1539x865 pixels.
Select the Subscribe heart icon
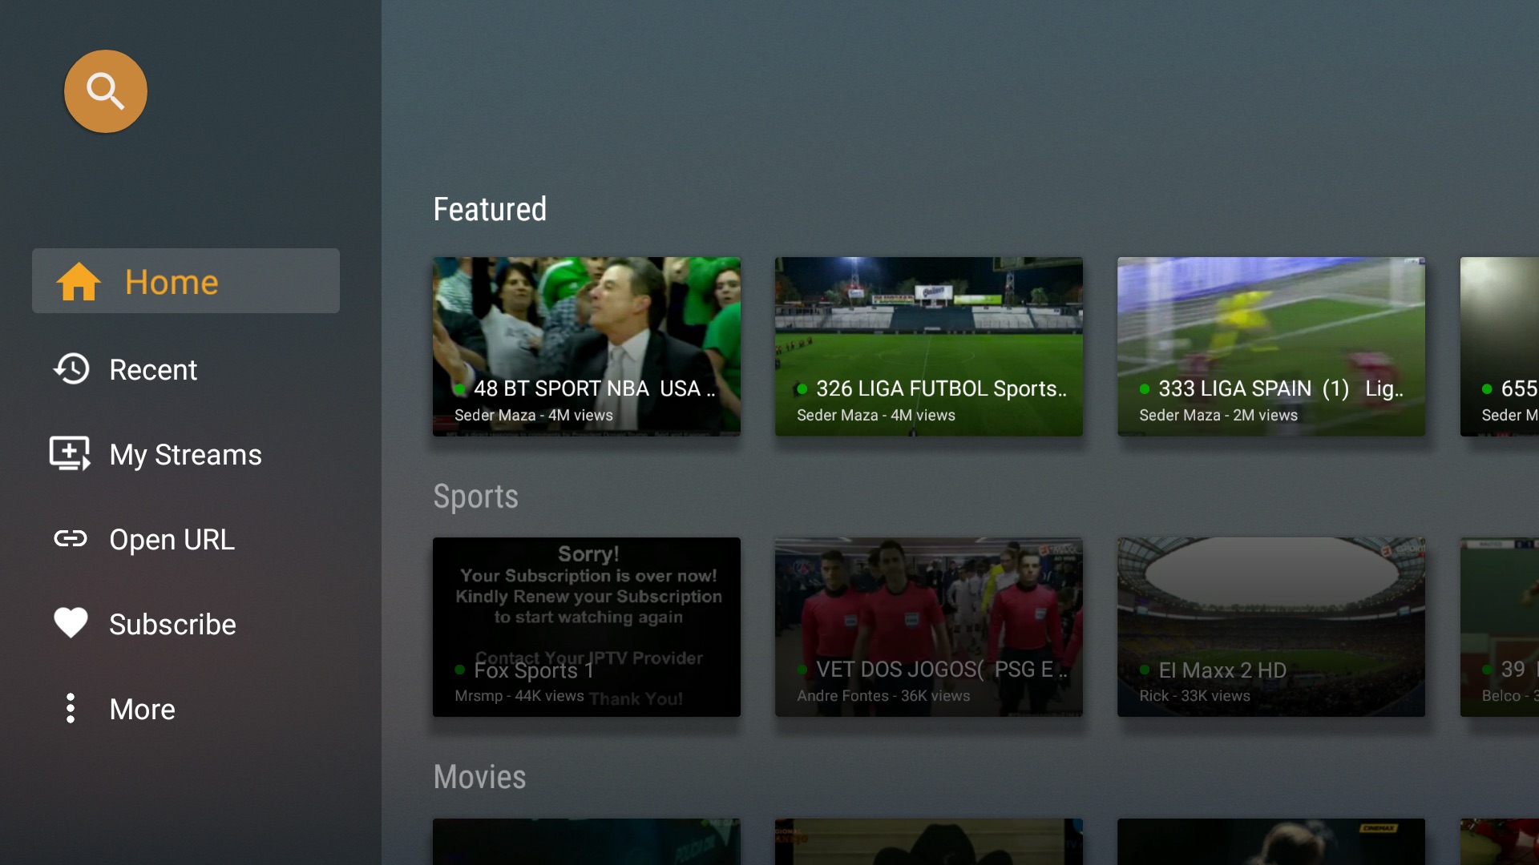[69, 622]
